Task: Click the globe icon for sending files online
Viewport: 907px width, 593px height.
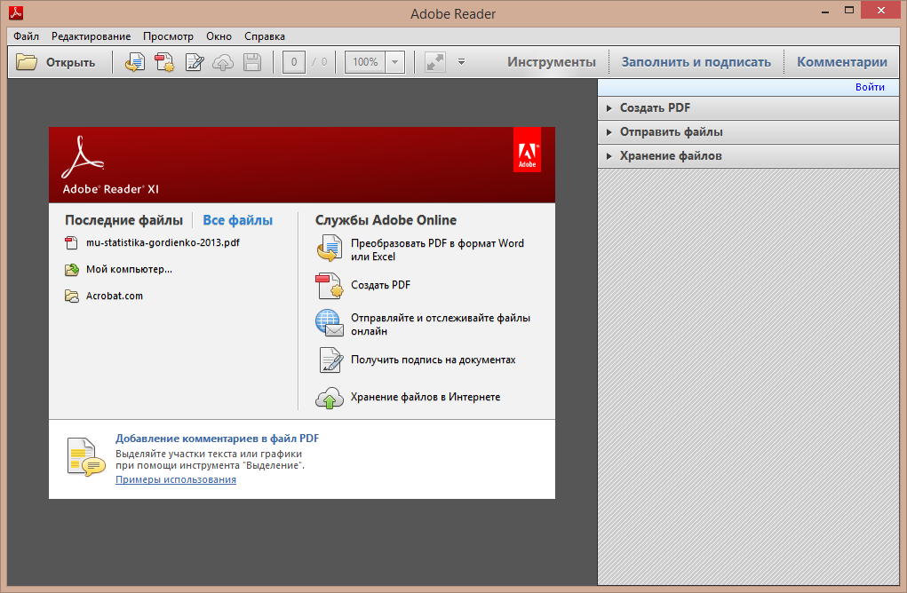Action: click(330, 323)
